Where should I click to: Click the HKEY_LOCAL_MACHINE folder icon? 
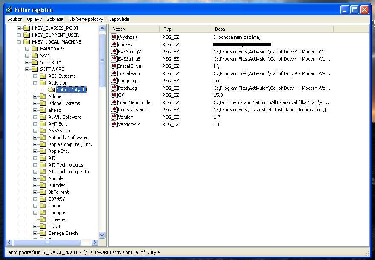click(26, 42)
